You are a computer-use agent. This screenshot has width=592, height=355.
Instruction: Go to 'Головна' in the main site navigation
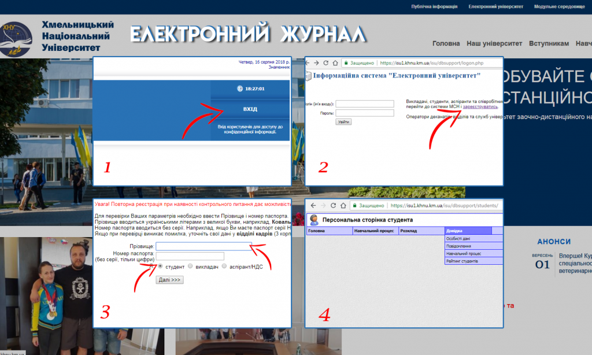point(446,43)
